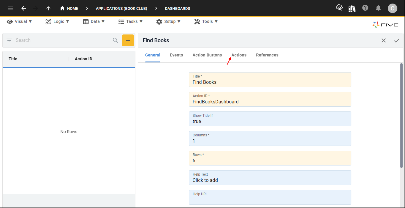The width and height of the screenshot is (405, 208).
Task: Switch to the Events tab
Action: (x=176, y=55)
